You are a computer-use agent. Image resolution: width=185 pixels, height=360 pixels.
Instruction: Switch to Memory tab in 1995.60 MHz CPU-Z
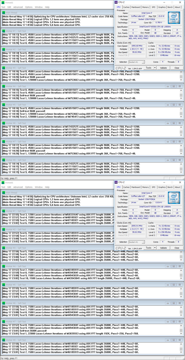tap(146, 7)
